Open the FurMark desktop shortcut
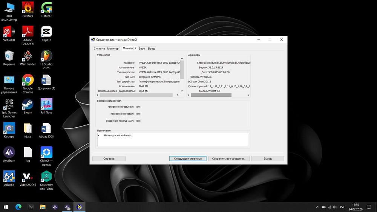377x212 pixels. pos(28,10)
